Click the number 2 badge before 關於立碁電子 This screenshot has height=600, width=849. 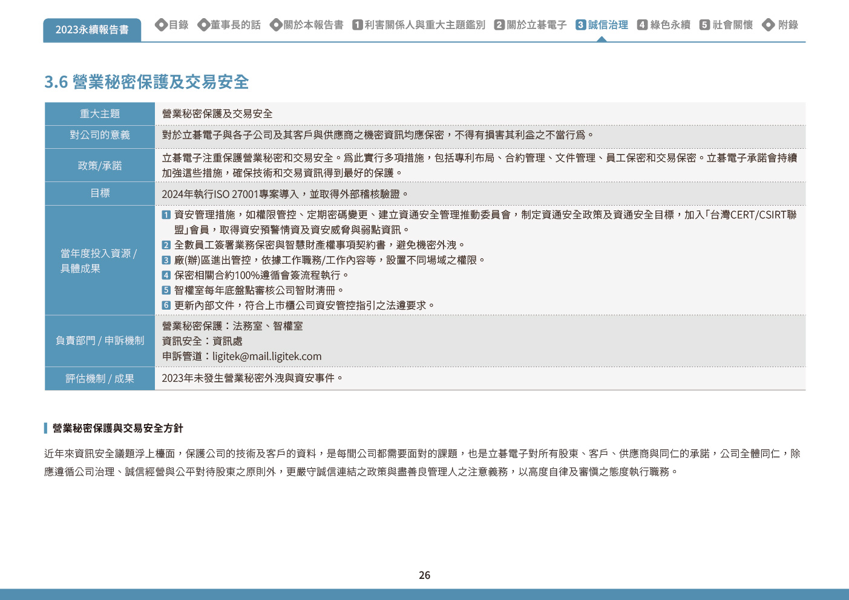click(x=499, y=25)
